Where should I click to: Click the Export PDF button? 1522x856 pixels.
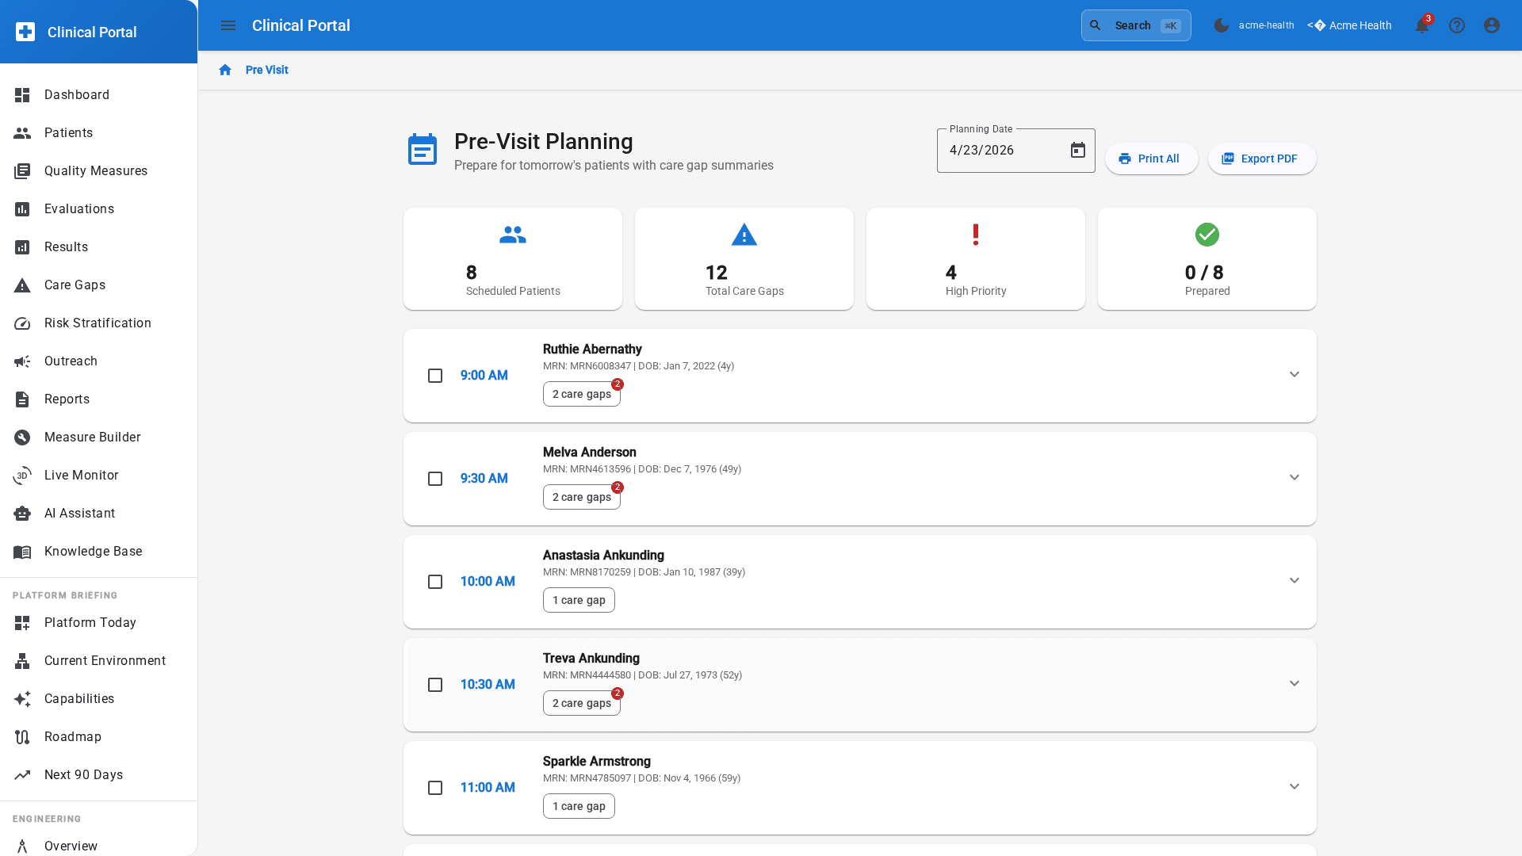[x=1261, y=159]
